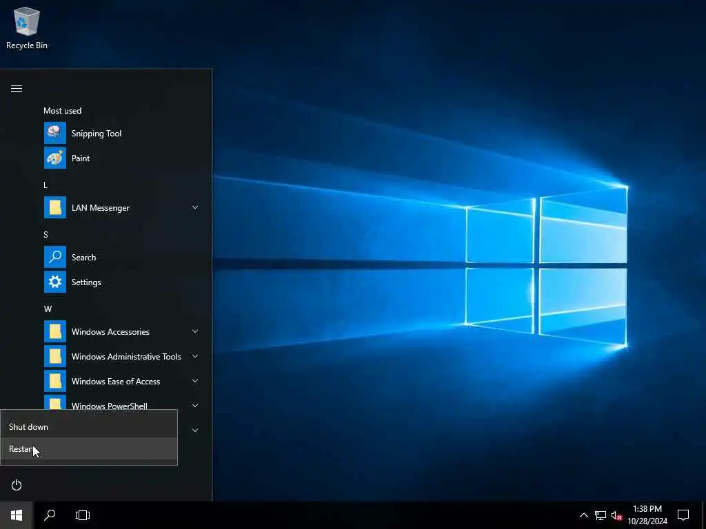The image size is (706, 529).
Task: Click the Windows Ease of Access label
Action: (116, 382)
